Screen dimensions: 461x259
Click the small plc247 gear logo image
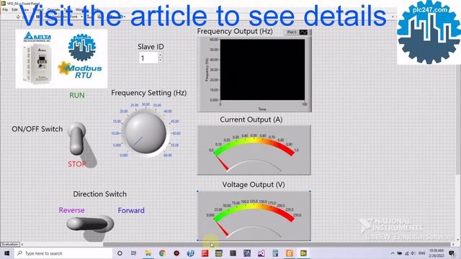[x=81, y=47]
